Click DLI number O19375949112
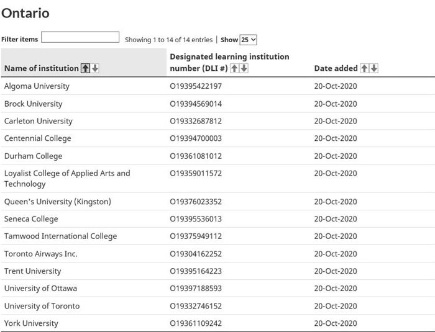 click(x=196, y=236)
